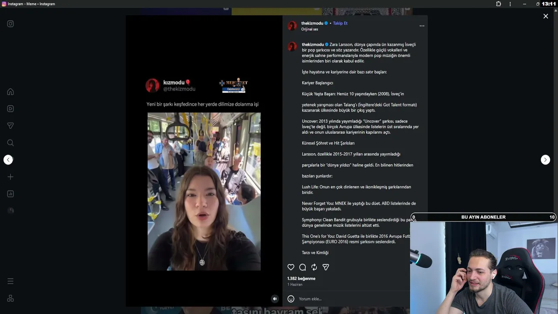Go to the previous post
This screenshot has width=558, height=314.
(8, 160)
